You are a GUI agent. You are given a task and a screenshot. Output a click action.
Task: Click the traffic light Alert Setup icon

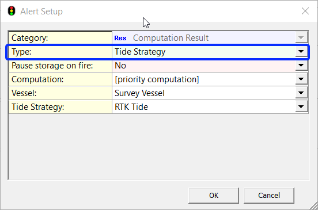point(12,11)
